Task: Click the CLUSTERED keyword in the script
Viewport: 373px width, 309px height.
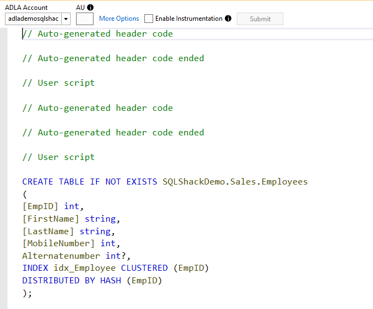Action: pyautogui.click(x=144, y=268)
